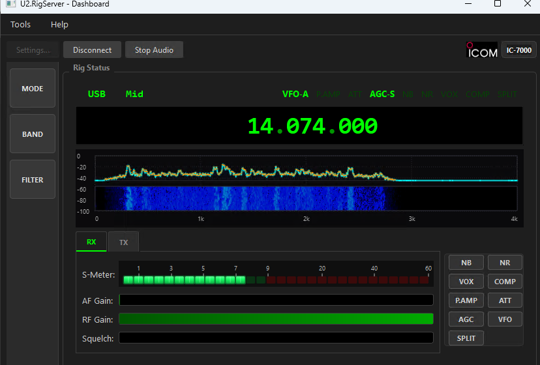Toggle the SPLIT button
The height and width of the screenshot is (365, 540).
(466, 338)
